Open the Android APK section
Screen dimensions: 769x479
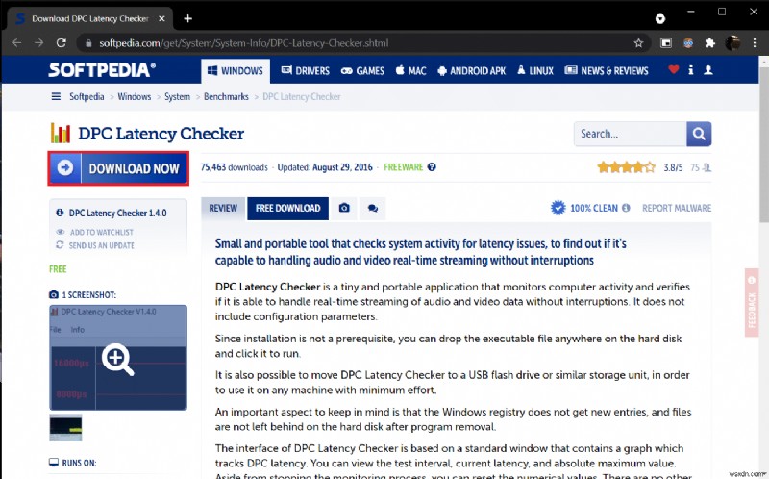click(x=471, y=70)
